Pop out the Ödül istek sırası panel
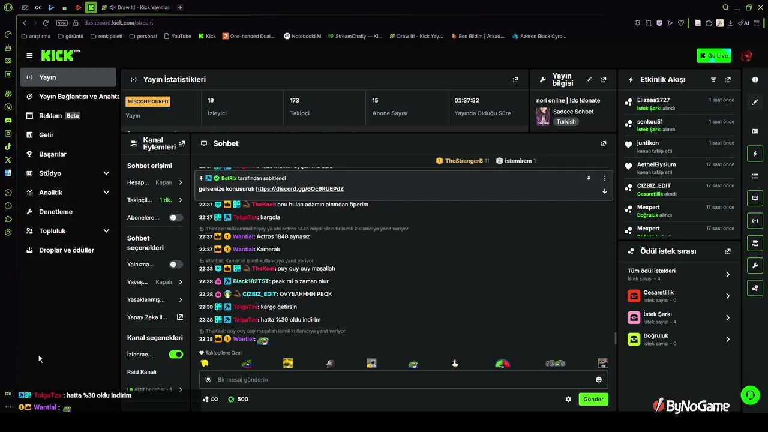768x432 pixels. (x=728, y=251)
